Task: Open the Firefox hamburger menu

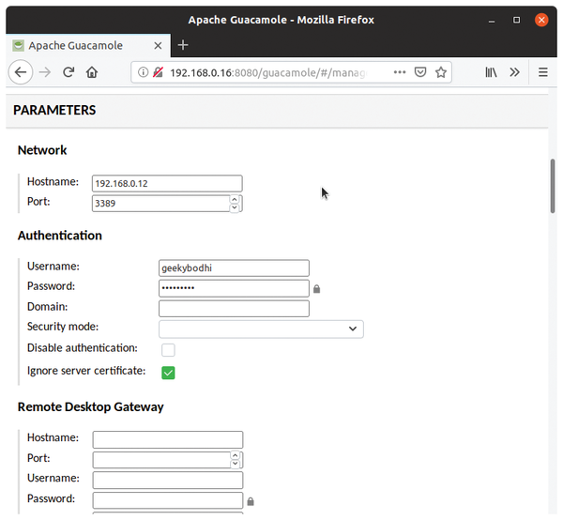Action: [x=543, y=72]
